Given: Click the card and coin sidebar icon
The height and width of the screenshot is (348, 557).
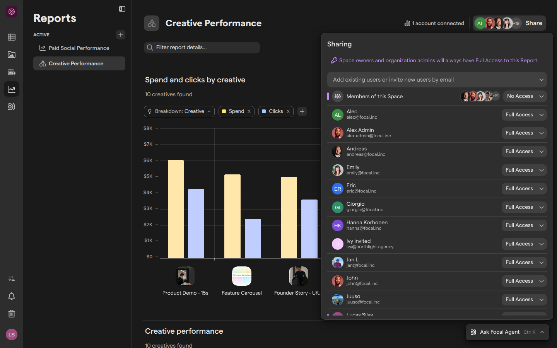Looking at the screenshot, I should pos(12,72).
